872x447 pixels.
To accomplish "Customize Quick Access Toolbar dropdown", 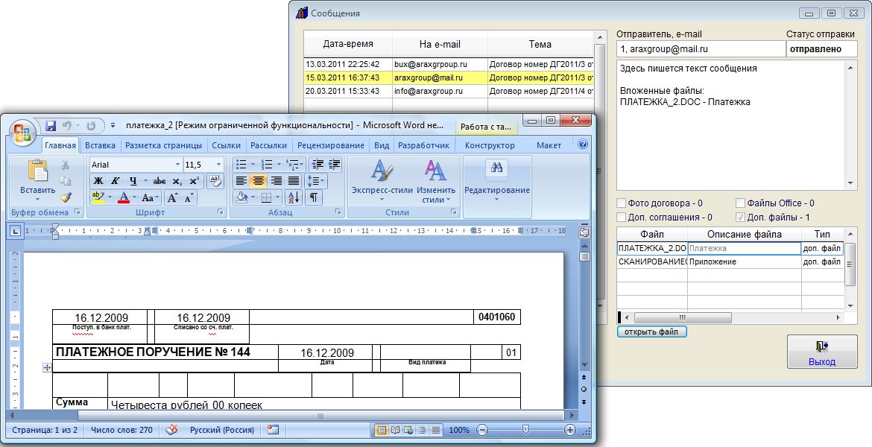I will (113, 126).
